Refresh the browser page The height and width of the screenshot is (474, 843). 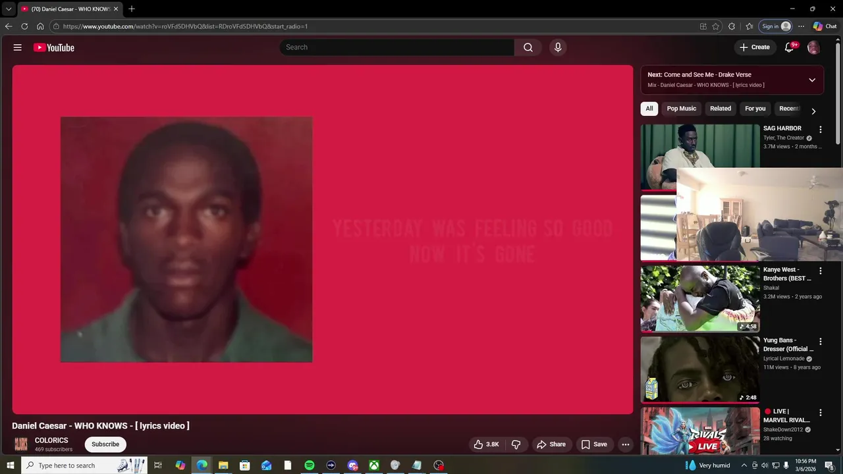pyautogui.click(x=24, y=26)
